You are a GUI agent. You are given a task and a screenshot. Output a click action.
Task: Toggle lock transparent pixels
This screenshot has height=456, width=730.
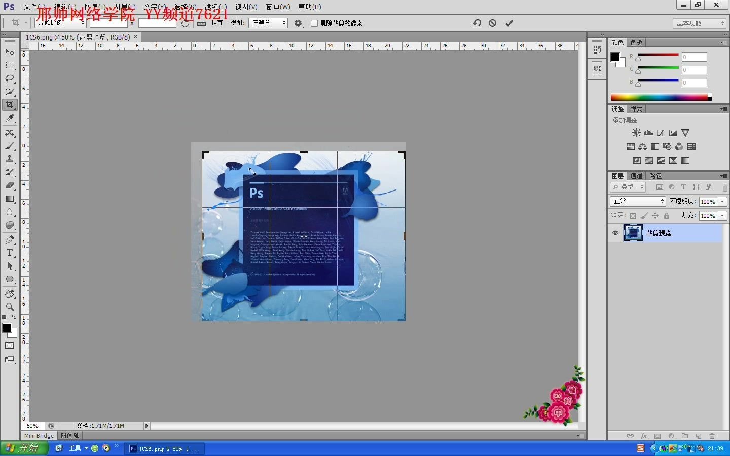click(x=633, y=216)
